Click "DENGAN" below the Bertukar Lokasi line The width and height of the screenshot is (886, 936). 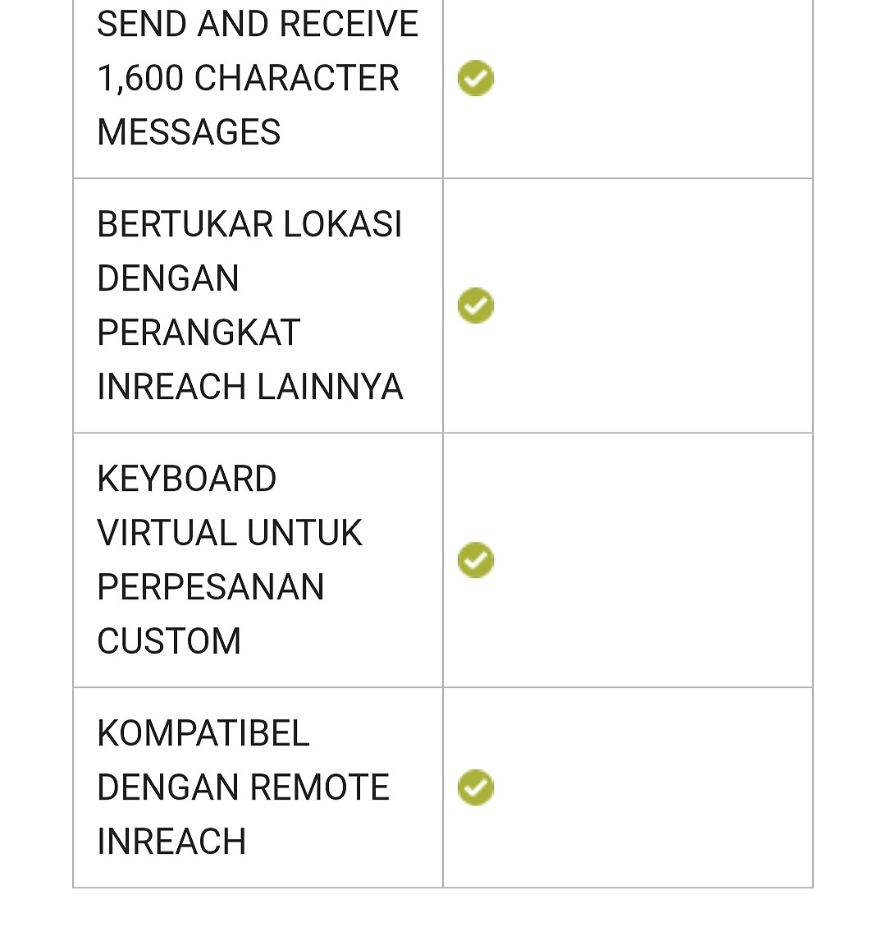(168, 278)
